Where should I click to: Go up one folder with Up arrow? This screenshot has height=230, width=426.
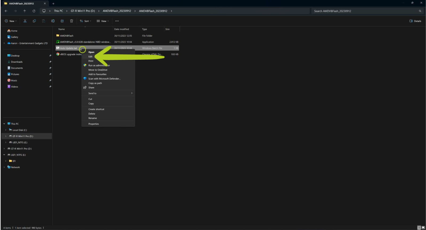point(24,11)
